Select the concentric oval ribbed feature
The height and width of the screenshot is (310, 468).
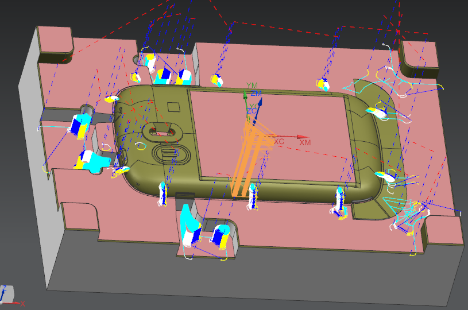[x=171, y=153]
